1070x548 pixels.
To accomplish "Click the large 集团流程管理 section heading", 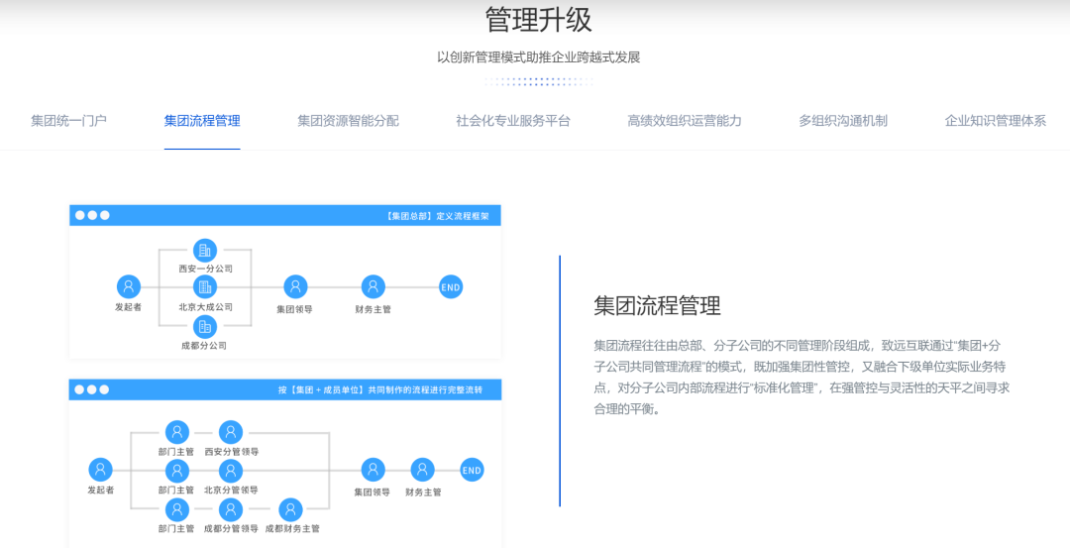I will (x=657, y=306).
